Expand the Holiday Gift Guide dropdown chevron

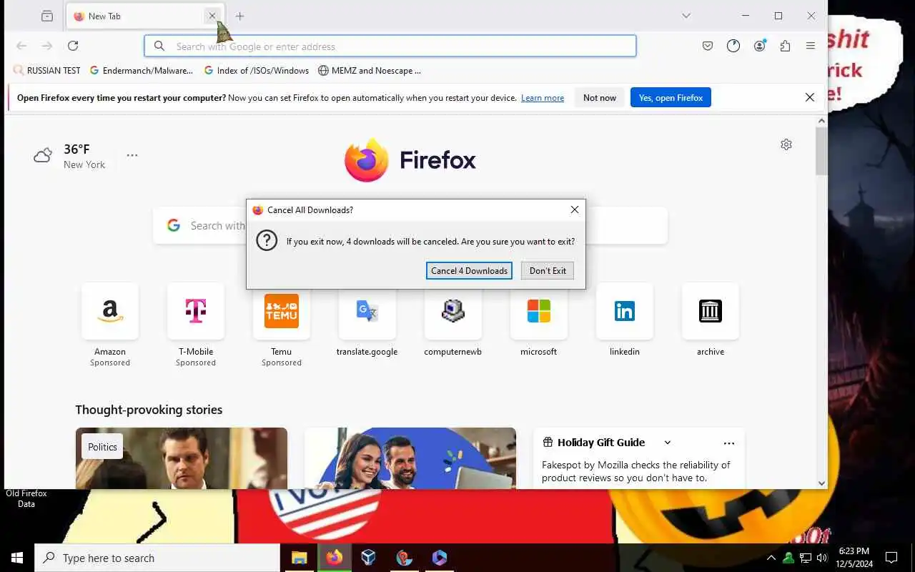point(668,443)
